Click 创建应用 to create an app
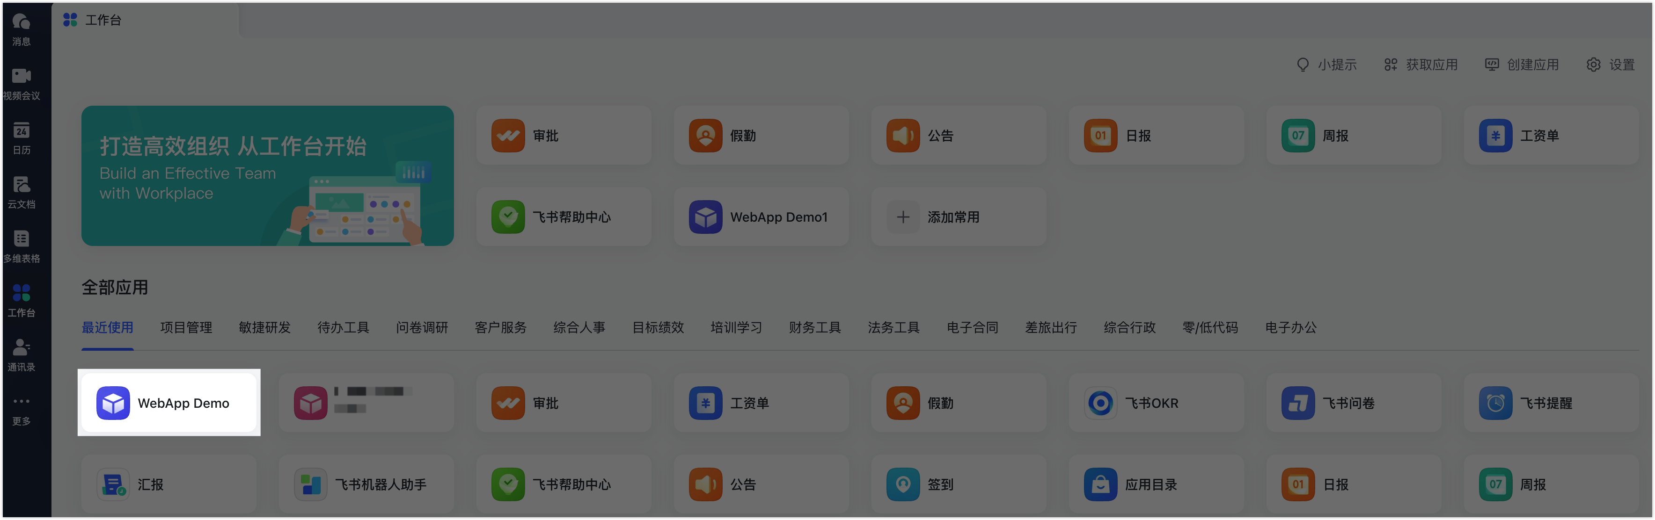This screenshot has width=1655, height=520. [1522, 64]
